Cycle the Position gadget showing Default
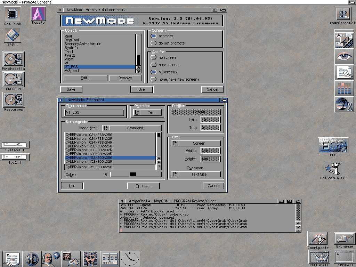 click(x=195, y=112)
